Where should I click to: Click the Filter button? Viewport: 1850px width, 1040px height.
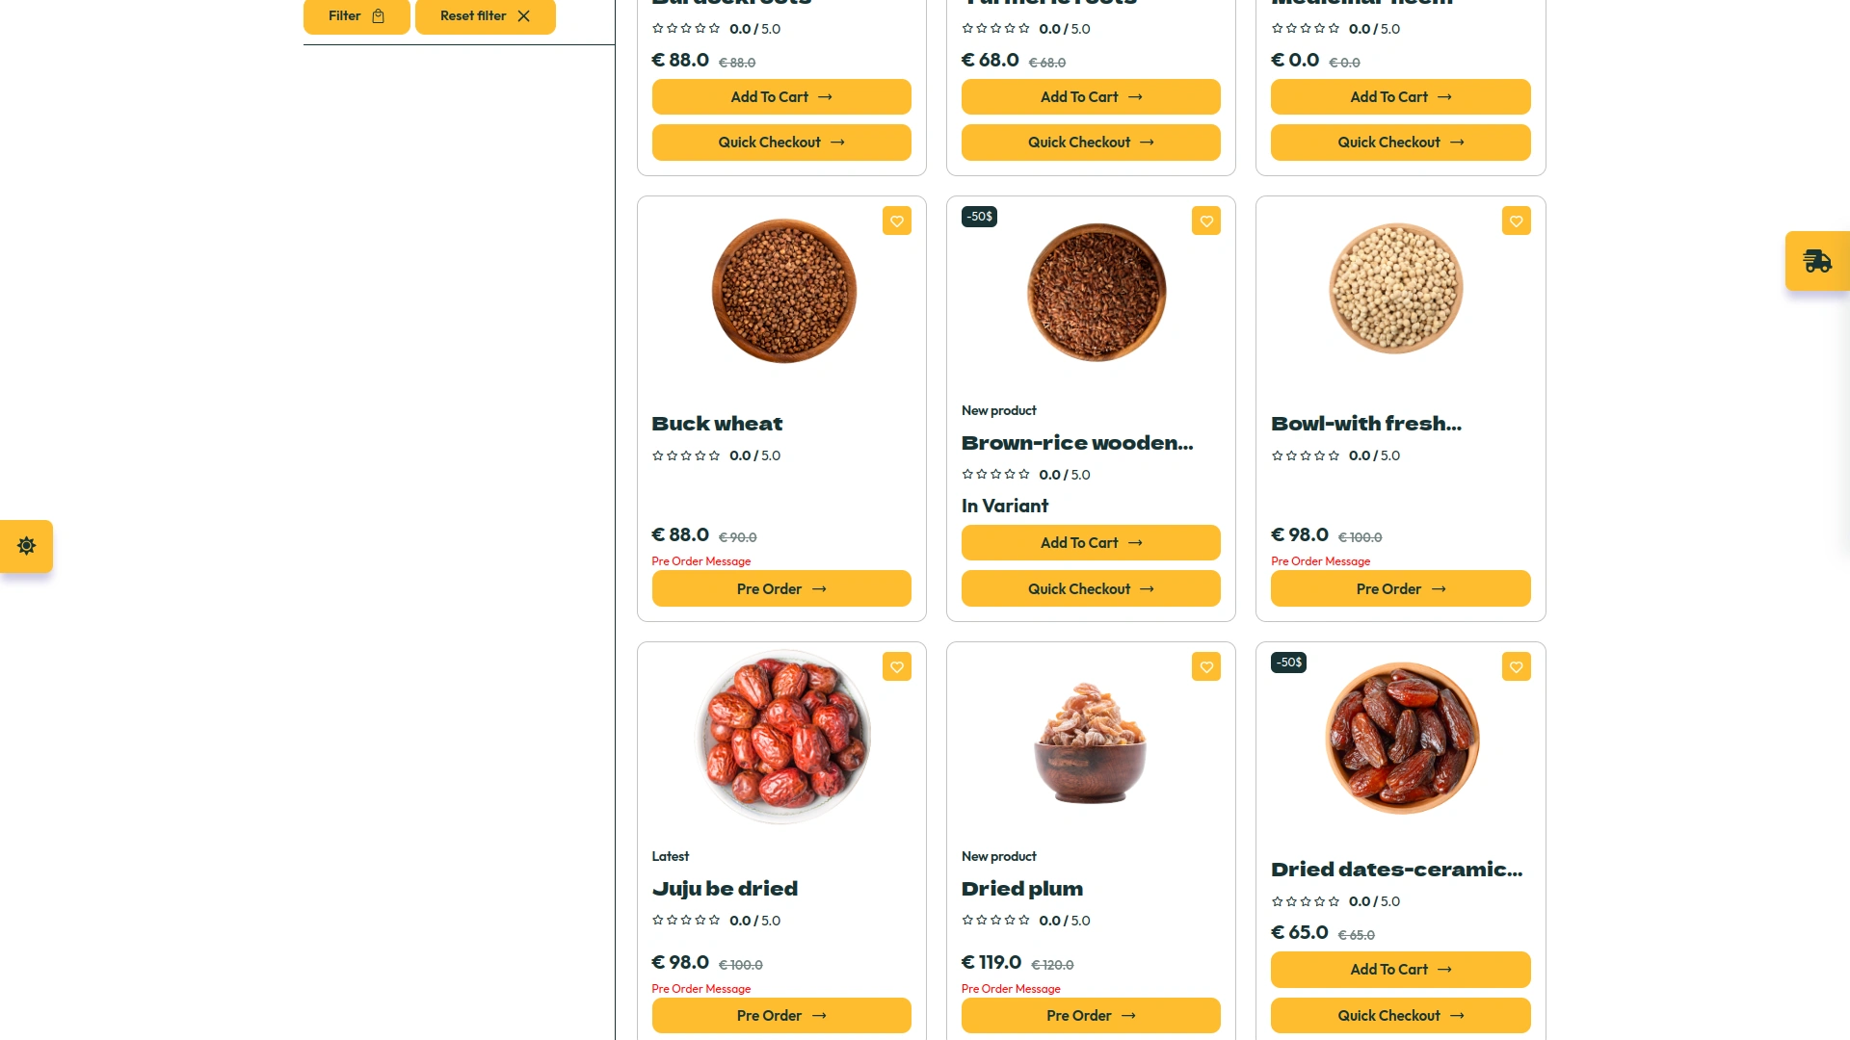(357, 16)
